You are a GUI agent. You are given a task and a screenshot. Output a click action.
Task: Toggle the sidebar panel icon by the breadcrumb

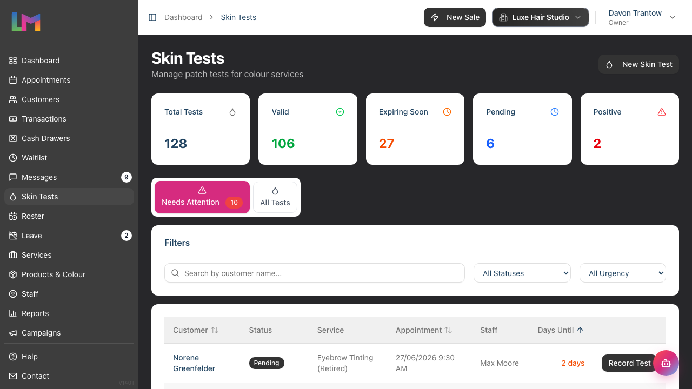point(152,17)
